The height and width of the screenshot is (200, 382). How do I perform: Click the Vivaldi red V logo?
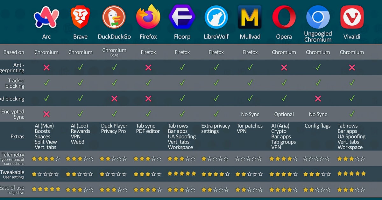(352, 17)
